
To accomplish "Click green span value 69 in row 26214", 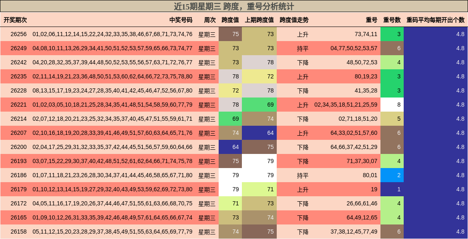I will [x=230, y=119].
